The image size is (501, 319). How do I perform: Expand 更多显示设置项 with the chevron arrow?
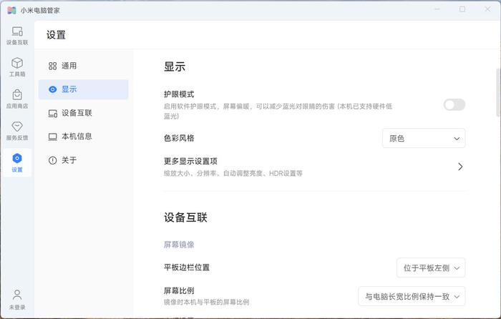coord(460,167)
